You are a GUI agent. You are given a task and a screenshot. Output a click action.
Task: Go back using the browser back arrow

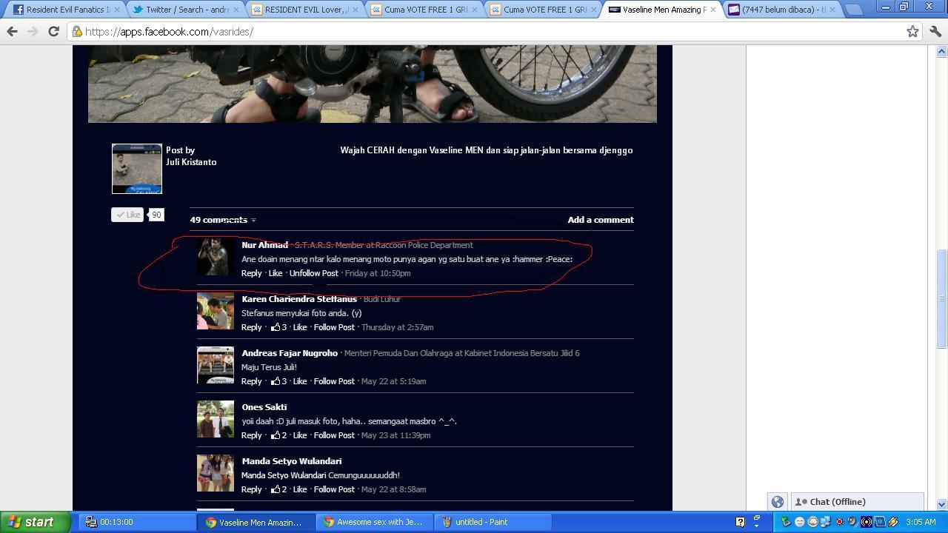12,32
